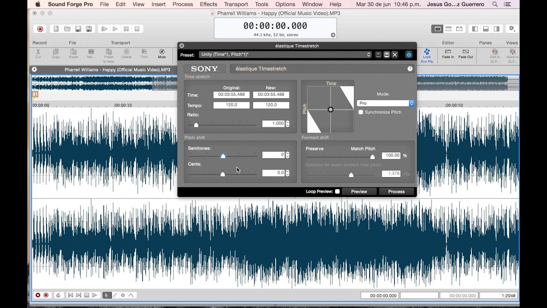Click Play in top Transport toolbar
Image resolution: width=547 pixels, height=308 pixels.
pos(115,29)
